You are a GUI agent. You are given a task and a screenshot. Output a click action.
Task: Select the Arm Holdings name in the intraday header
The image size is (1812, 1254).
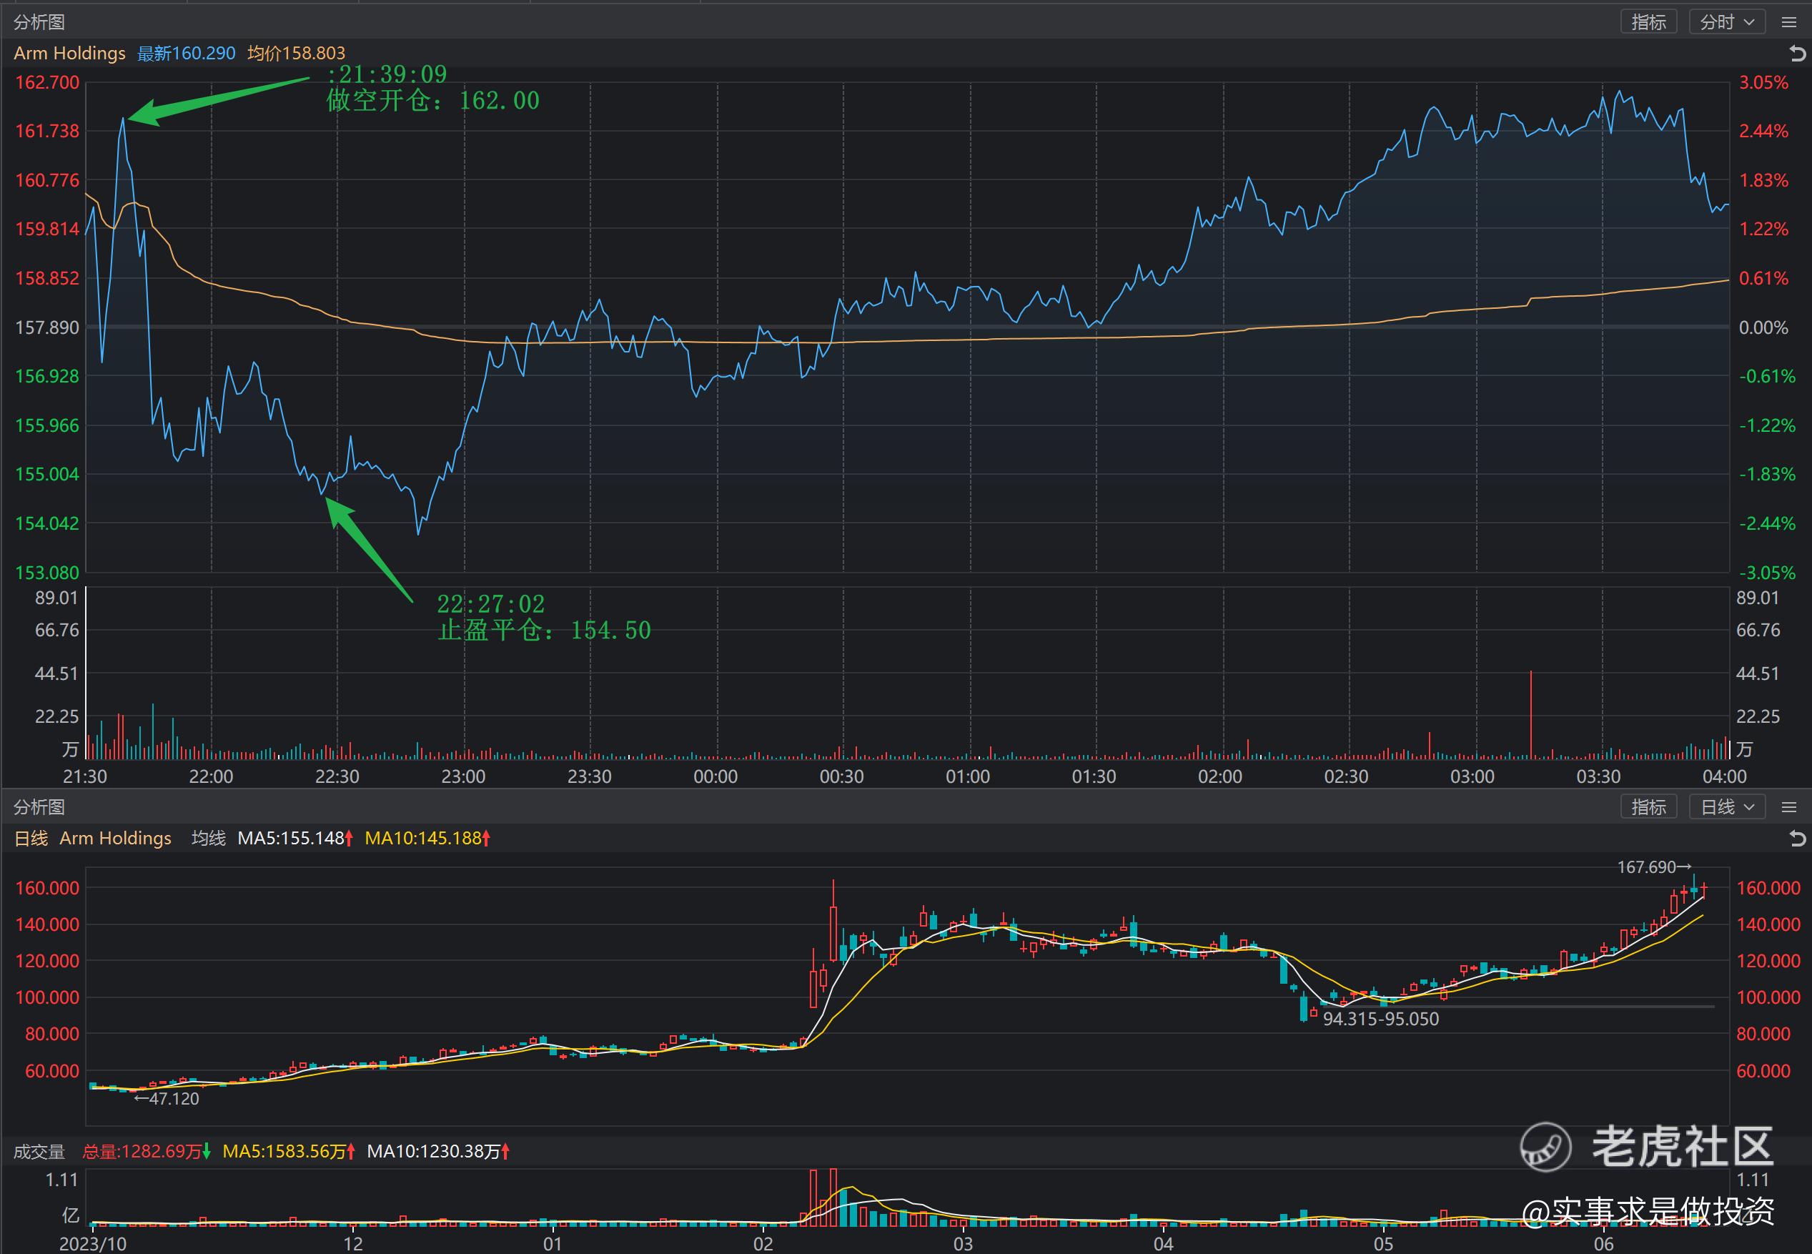[x=70, y=54]
